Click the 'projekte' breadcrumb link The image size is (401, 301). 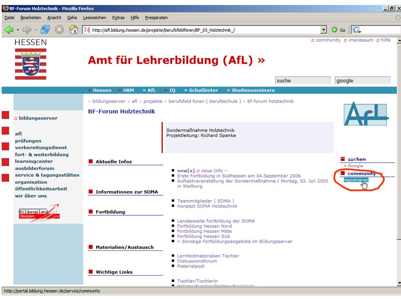click(153, 101)
